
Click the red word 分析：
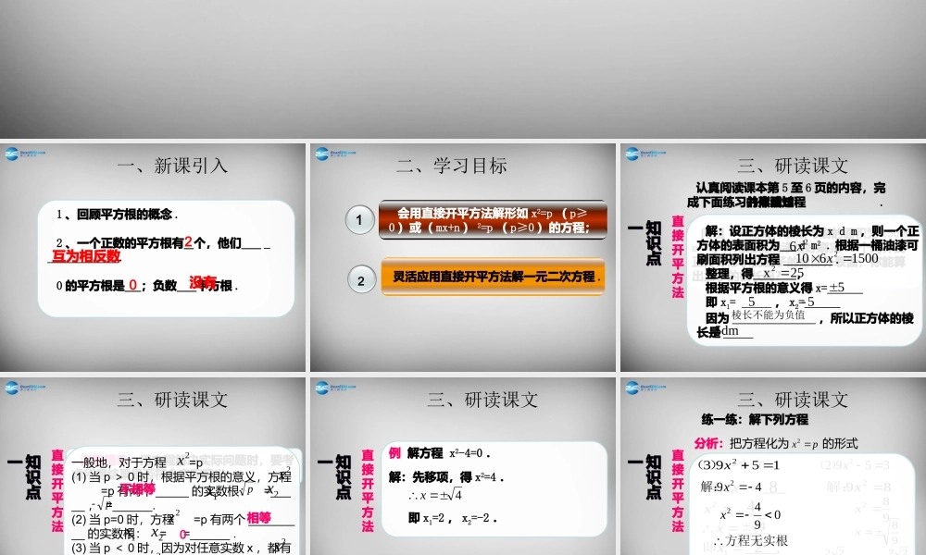coord(708,443)
